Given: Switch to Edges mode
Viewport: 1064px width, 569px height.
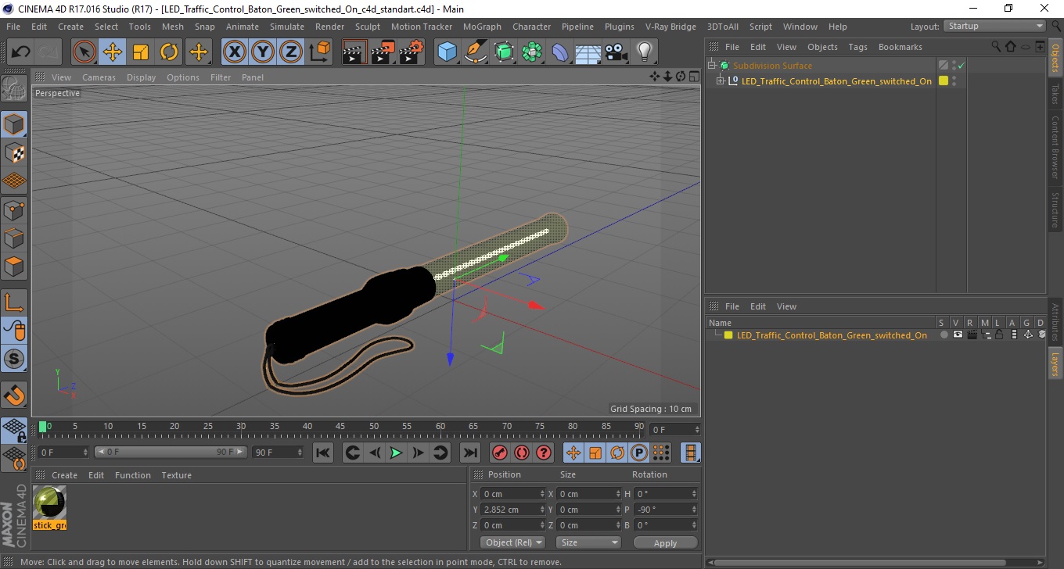Looking at the screenshot, I should point(14,238).
